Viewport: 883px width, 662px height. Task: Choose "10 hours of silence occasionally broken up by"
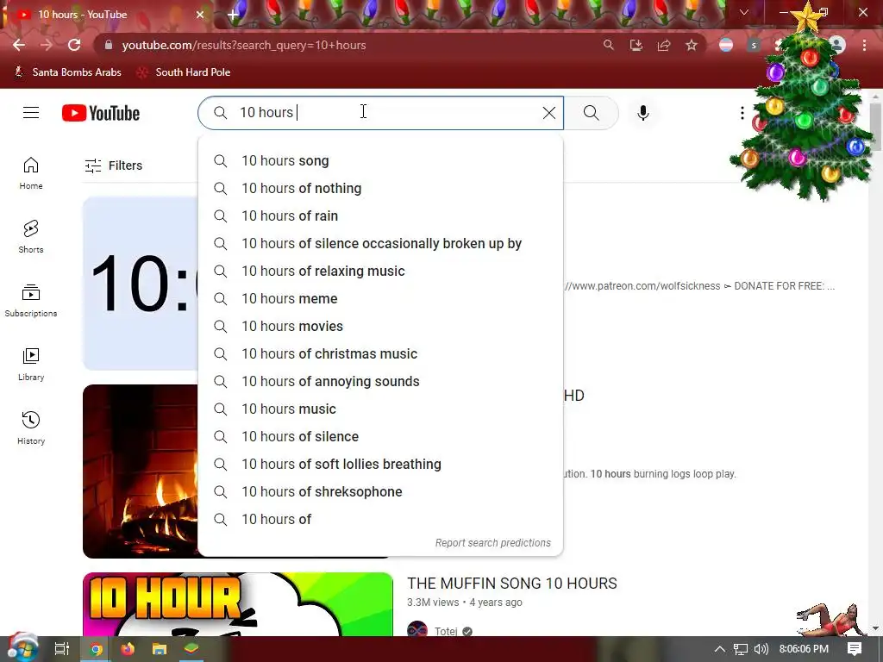(x=380, y=244)
